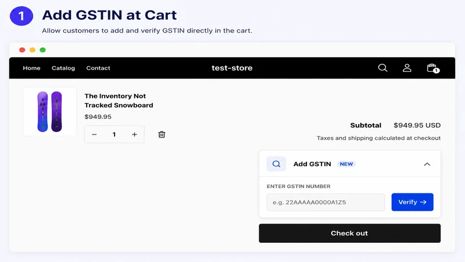Click the ENTER GSTIN NUMBER label
The image size is (465, 262).
tap(298, 186)
